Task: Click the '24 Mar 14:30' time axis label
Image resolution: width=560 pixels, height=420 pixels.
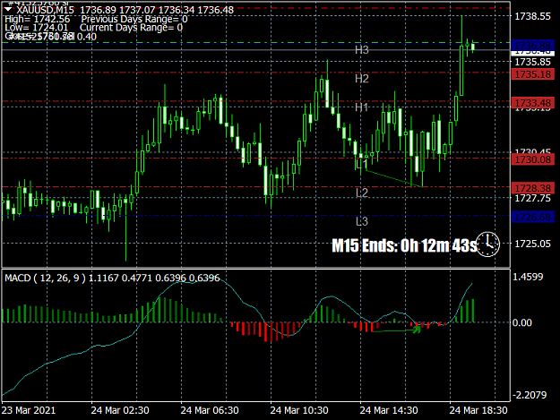Action: coord(389,410)
